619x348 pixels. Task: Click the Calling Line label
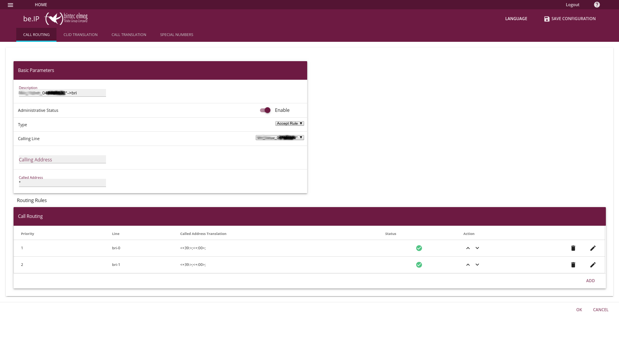[x=29, y=139]
